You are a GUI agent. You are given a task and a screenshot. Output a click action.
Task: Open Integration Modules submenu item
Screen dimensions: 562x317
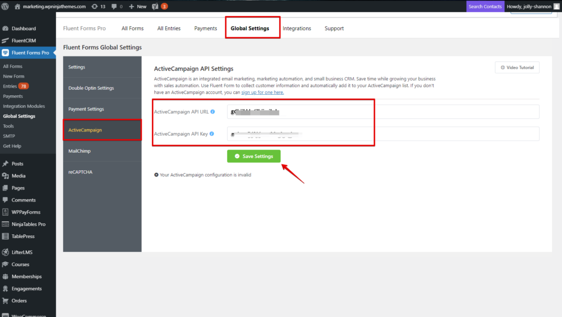point(24,107)
